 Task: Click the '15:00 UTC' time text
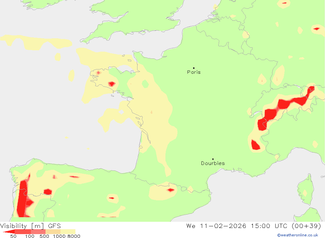[269, 226]
